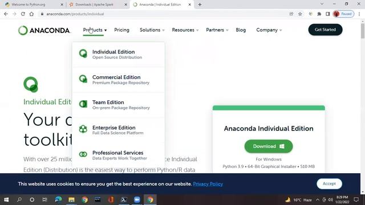Open the Pricing page
Viewport: 365px width, 205px height.
(x=121, y=30)
